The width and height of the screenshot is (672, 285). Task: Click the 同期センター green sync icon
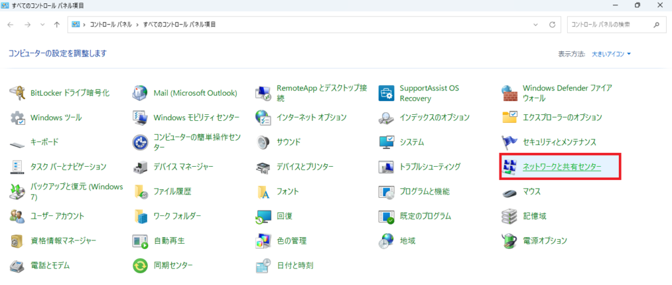tap(140, 266)
